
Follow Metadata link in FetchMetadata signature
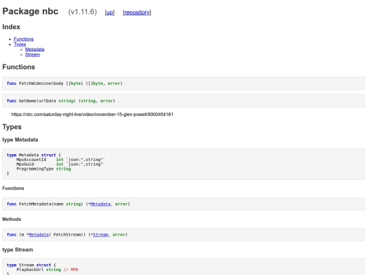click(x=100, y=204)
